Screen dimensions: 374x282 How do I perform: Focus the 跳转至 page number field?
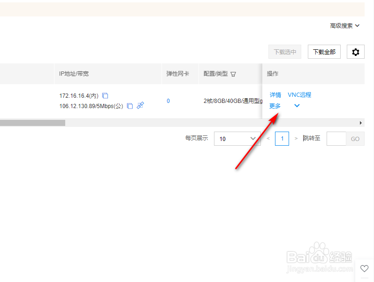click(336, 139)
